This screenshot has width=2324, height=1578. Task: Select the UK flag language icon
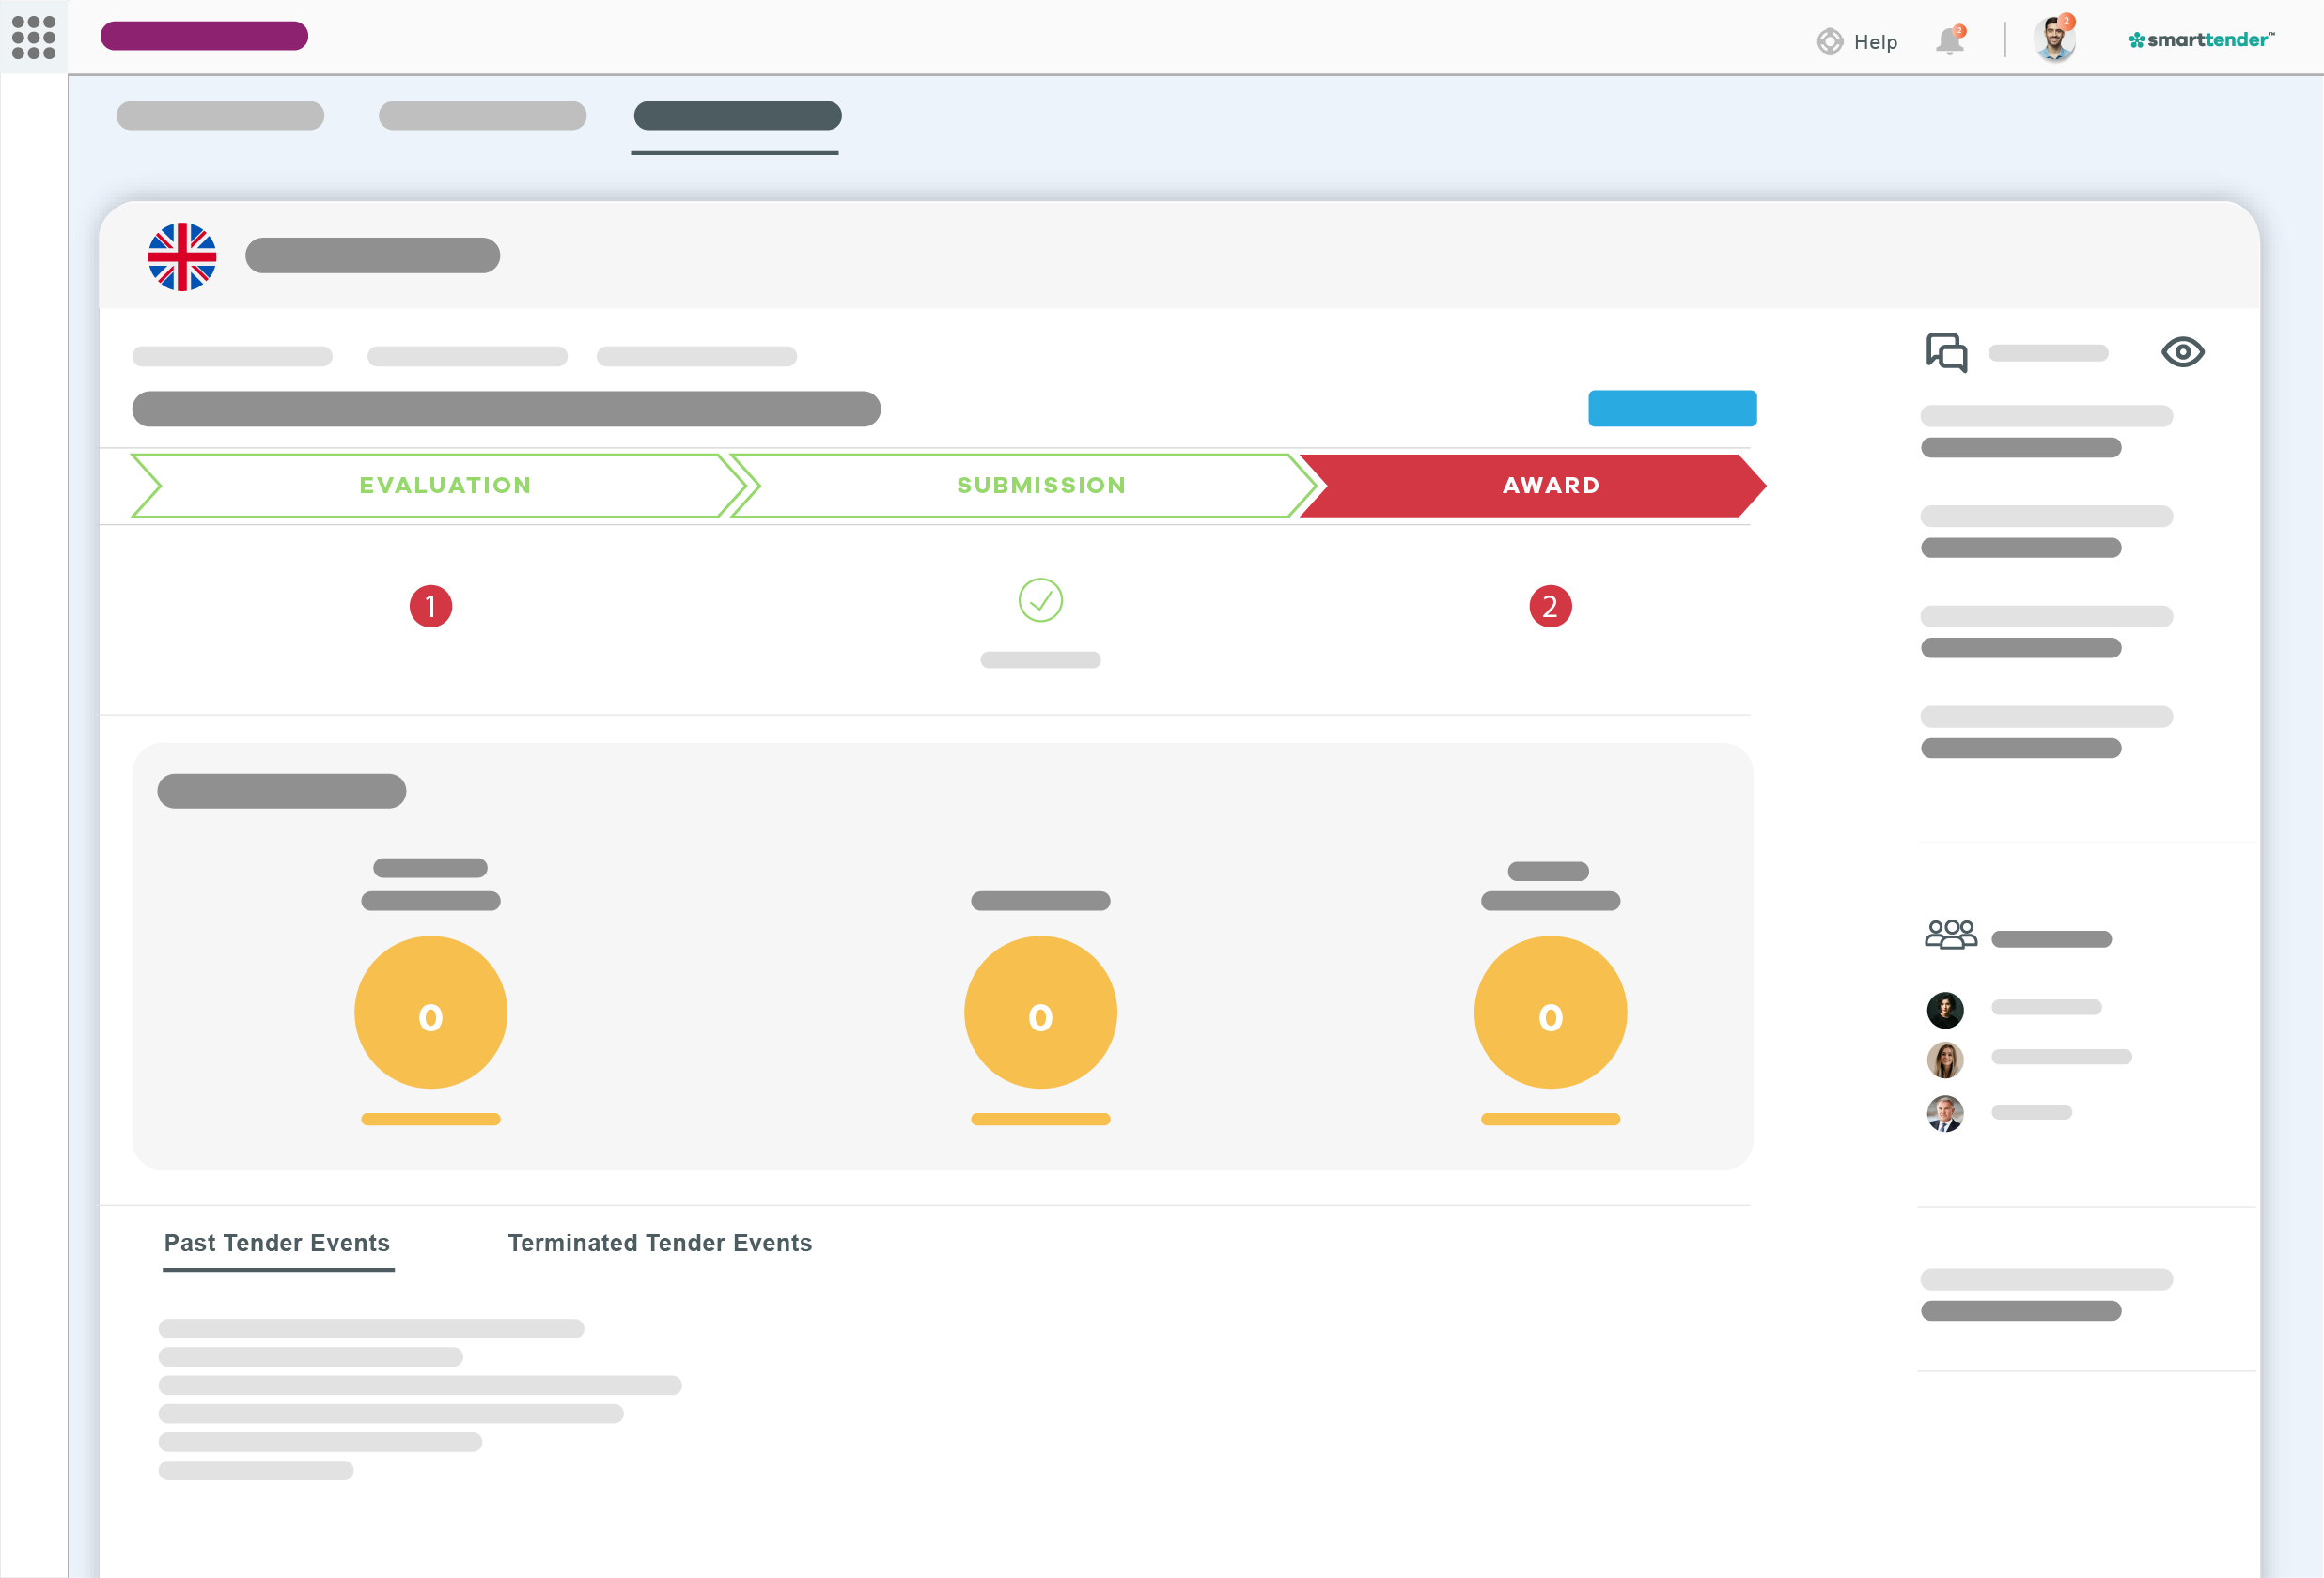(182, 256)
